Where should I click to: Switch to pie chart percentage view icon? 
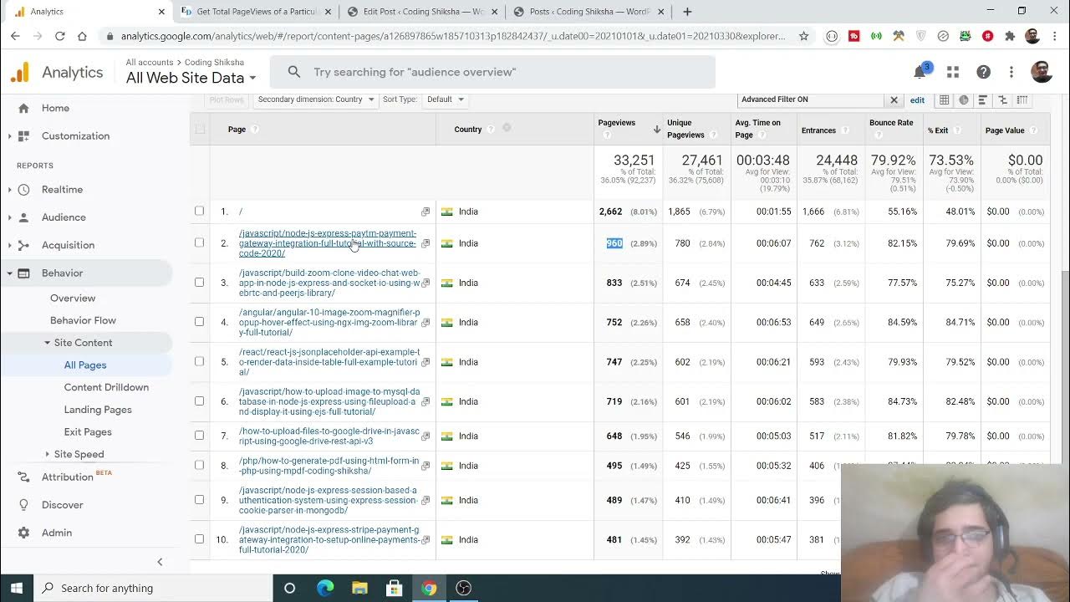click(x=964, y=99)
